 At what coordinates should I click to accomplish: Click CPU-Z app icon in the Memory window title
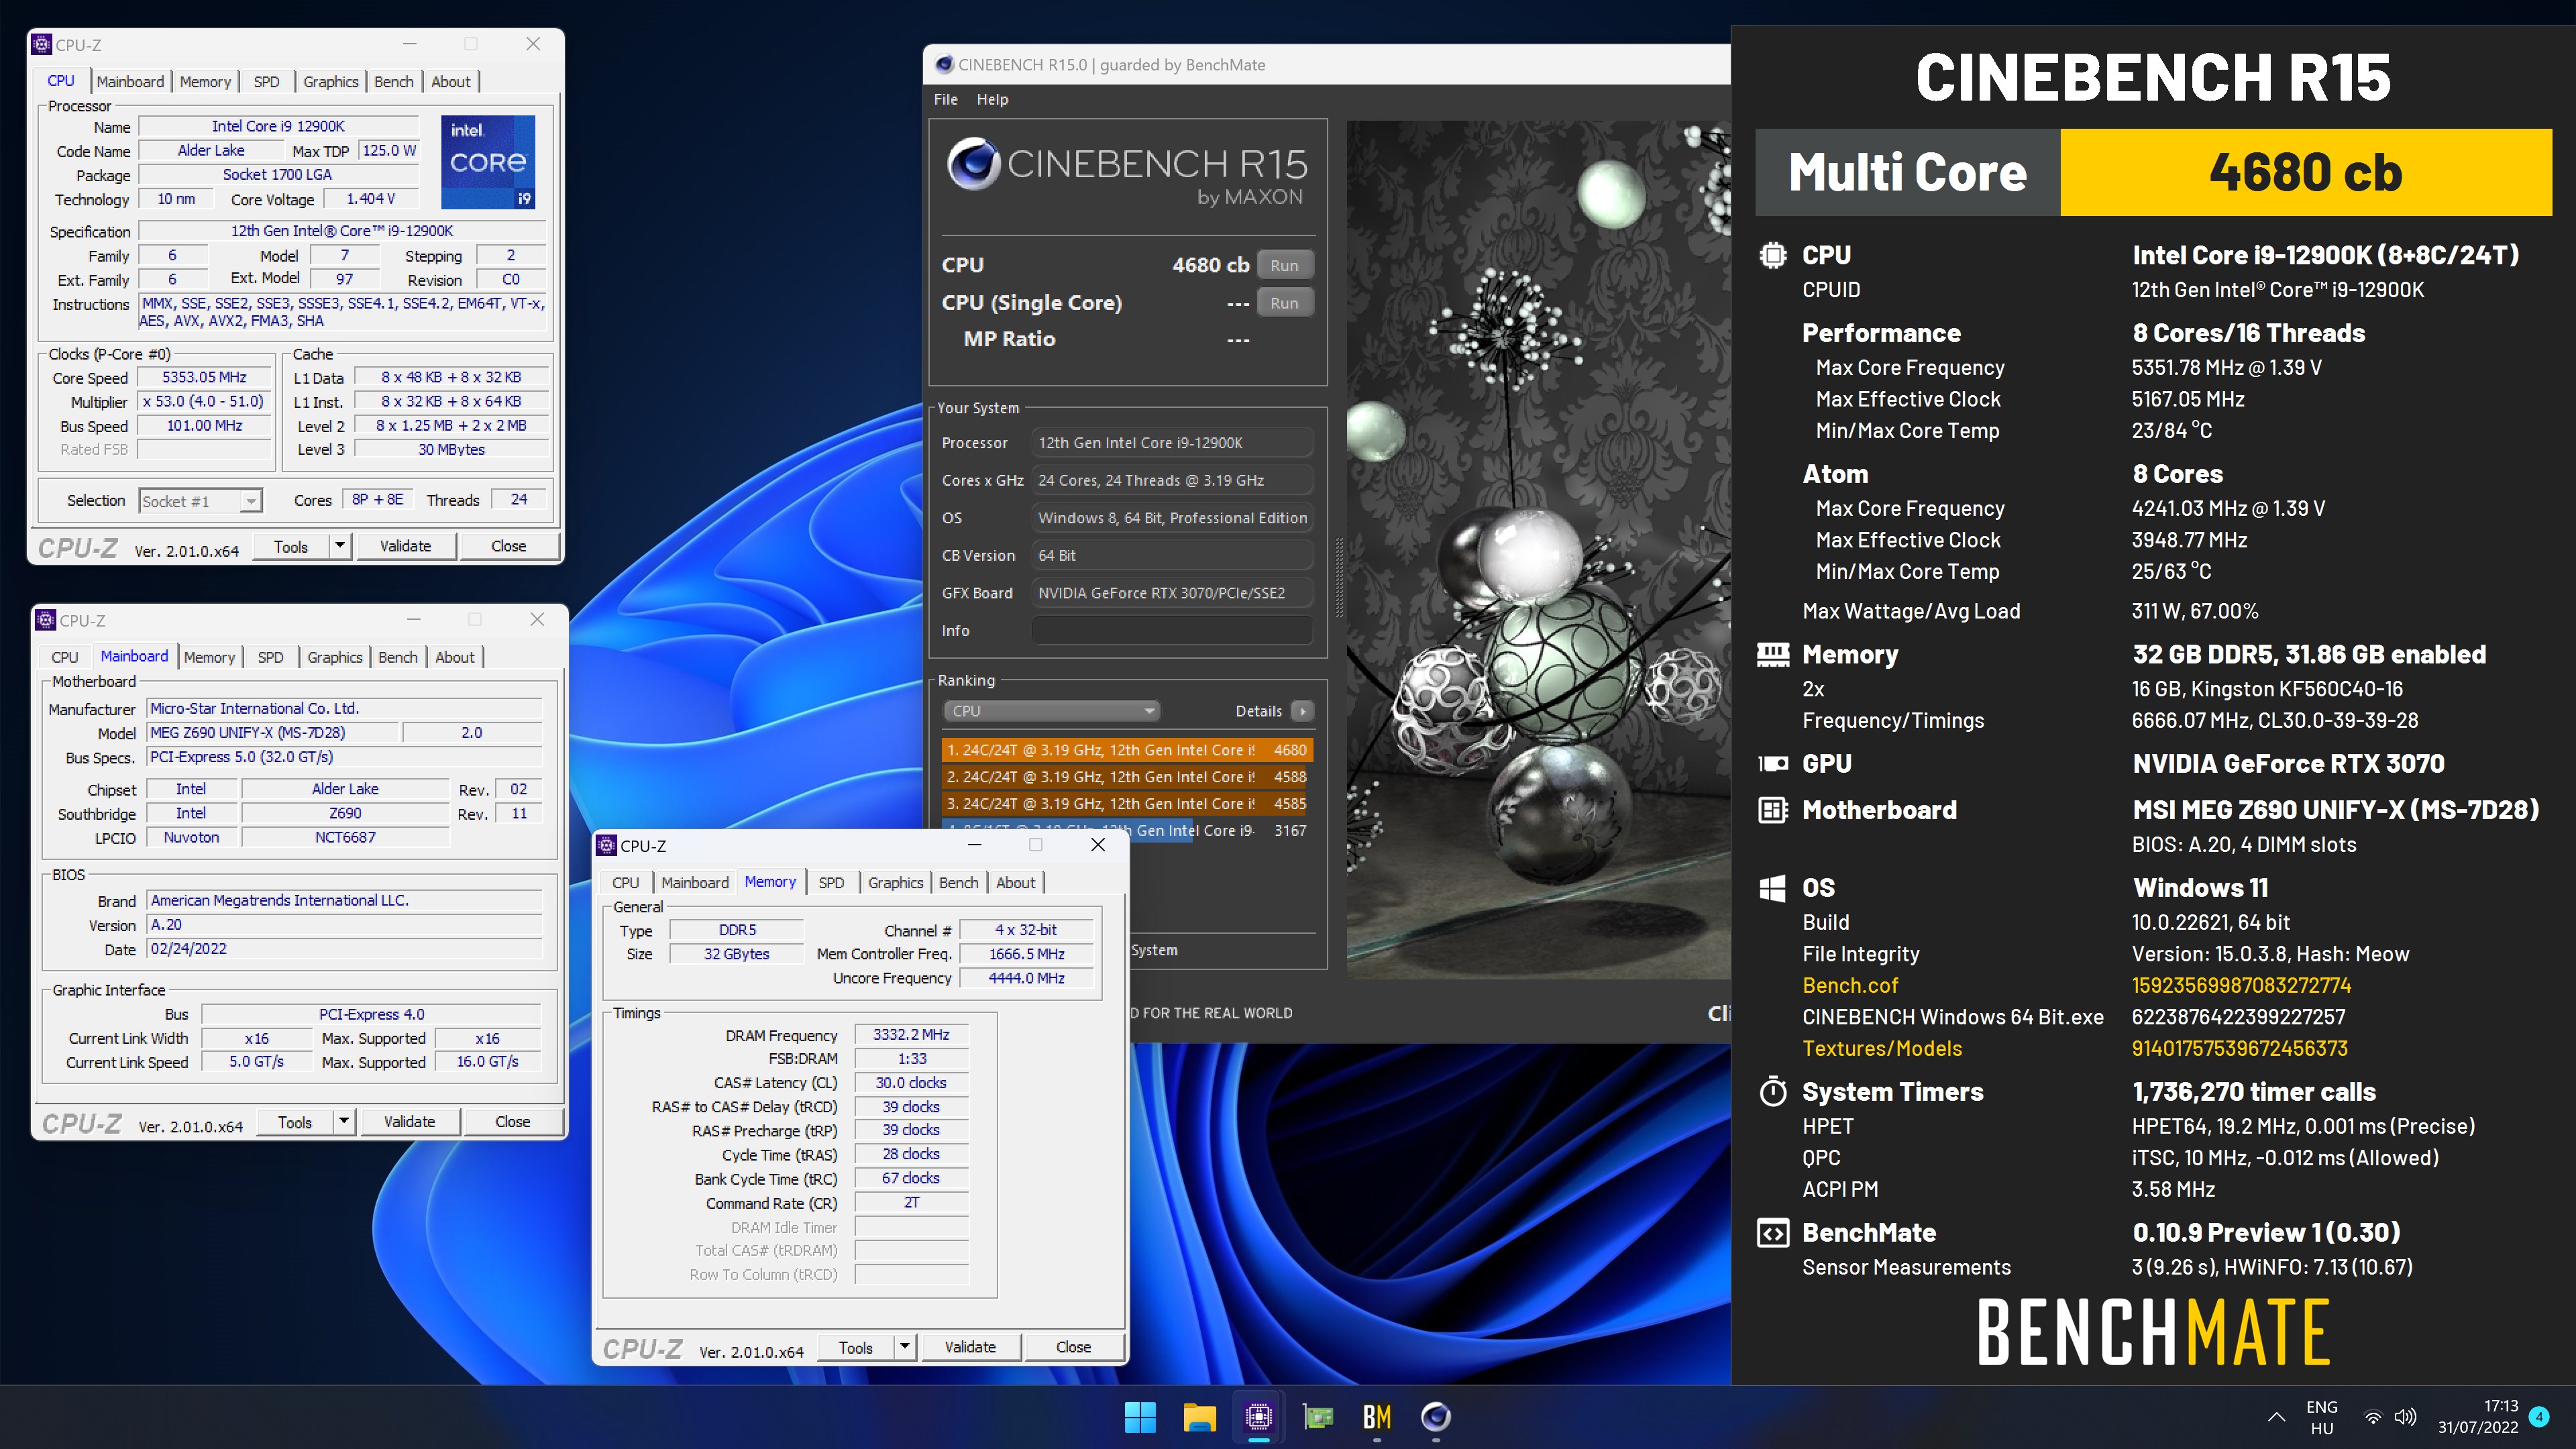606,845
